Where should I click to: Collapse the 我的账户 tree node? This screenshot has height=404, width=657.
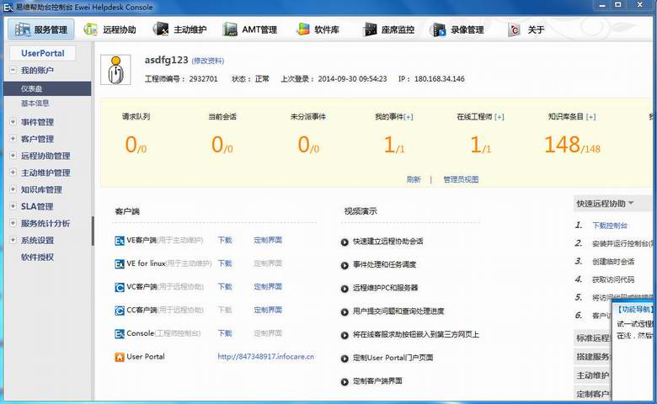[x=13, y=70]
